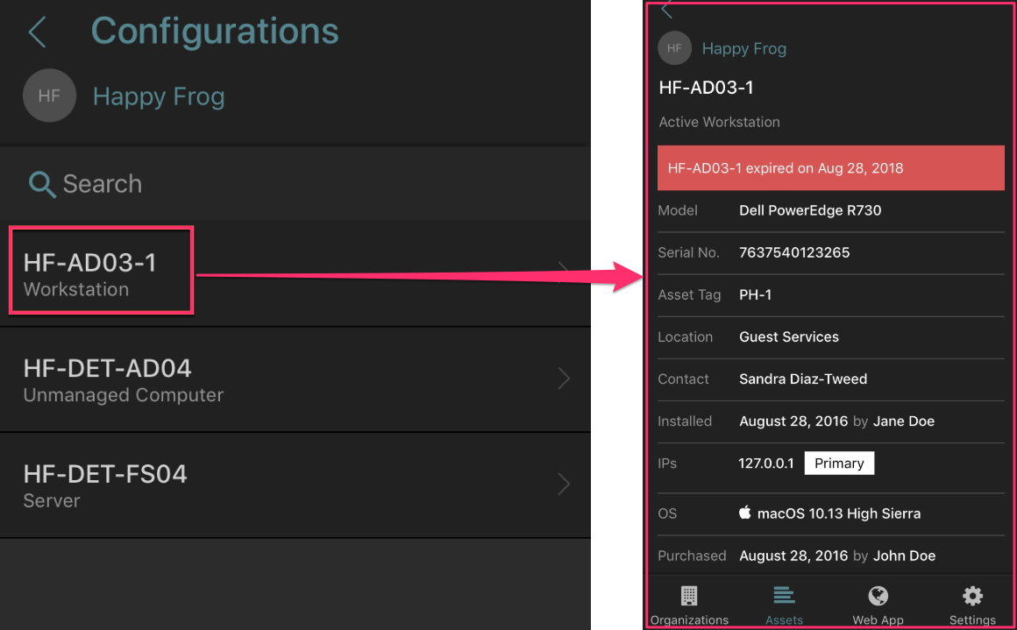1017x630 pixels.
Task: Open the Assets icon in bottom bar
Action: (x=784, y=597)
